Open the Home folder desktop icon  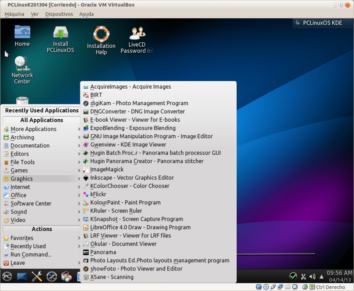coord(22,33)
